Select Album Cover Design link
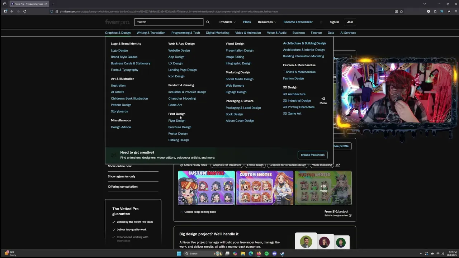Image resolution: width=459 pixels, height=258 pixels. [x=240, y=121]
